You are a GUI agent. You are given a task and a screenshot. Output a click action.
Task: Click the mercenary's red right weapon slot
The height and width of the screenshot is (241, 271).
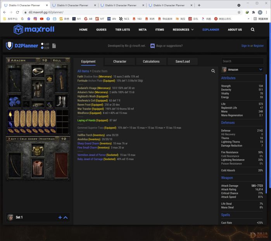61,165
